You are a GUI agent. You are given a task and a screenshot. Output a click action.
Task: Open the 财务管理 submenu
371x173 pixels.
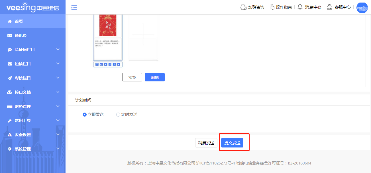[x=33, y=106]
